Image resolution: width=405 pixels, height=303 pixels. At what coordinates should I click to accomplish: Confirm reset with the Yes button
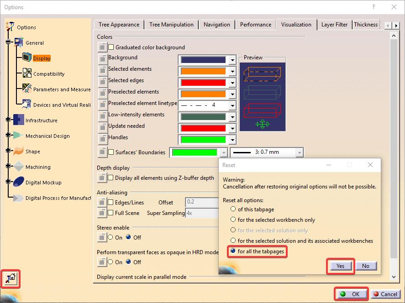340,266
